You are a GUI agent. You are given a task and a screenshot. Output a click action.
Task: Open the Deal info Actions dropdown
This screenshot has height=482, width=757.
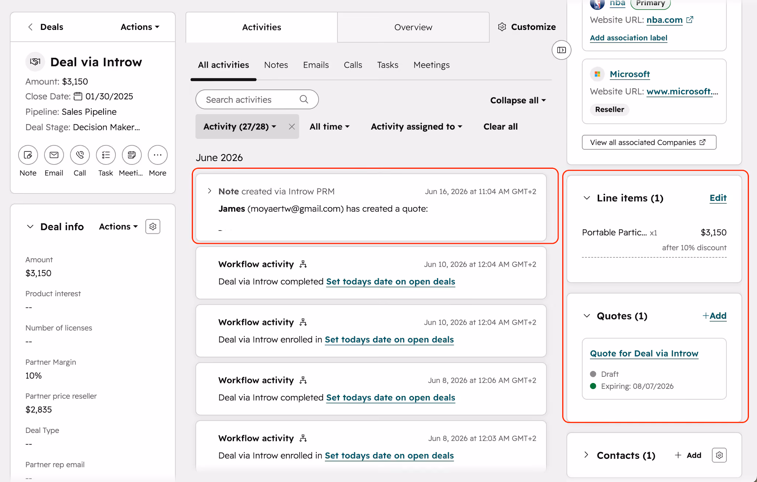point(118,226)
